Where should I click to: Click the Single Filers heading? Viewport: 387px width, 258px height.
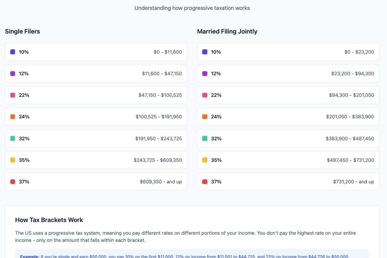pos(23,31)
